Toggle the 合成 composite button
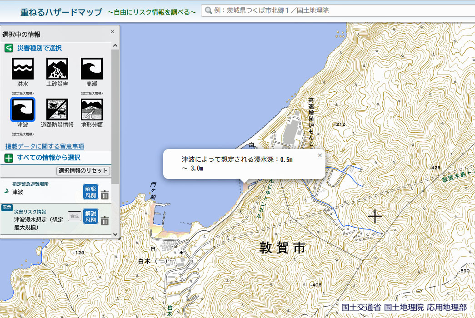The height and width of the screenshot is (318, 475). [74, 216]
